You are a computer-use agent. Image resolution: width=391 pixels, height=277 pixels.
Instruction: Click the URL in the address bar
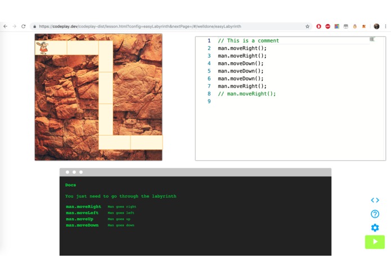[140, 26]
